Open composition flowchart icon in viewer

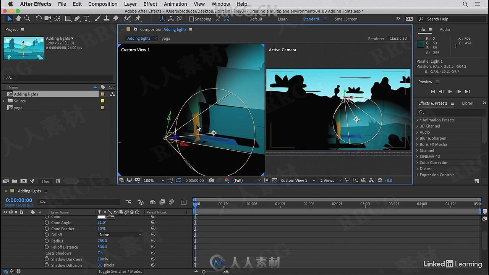pos(371,180)
